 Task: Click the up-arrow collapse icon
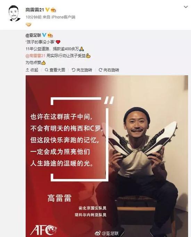pyautogui.click(x=27, y=70)
